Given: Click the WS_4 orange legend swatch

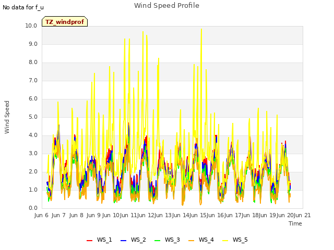Looking at the screenshot, I should (x=192, y=241).
